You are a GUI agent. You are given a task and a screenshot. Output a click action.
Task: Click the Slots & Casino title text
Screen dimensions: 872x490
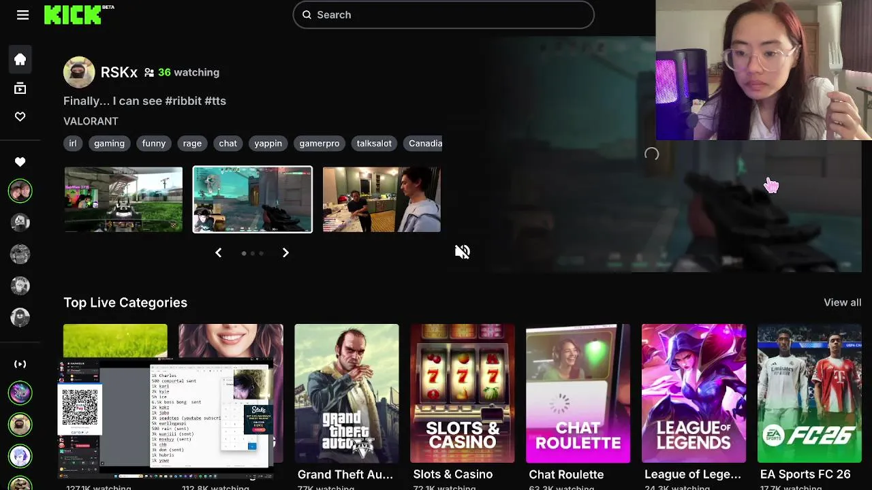click(452, 474)
